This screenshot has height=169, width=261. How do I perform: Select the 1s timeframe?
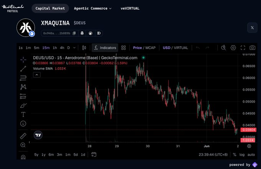click(x=21, y=48)
